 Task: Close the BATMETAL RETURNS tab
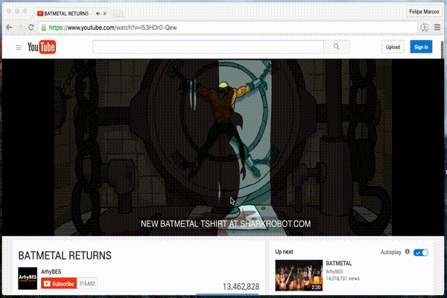click(x=105, y=13)
